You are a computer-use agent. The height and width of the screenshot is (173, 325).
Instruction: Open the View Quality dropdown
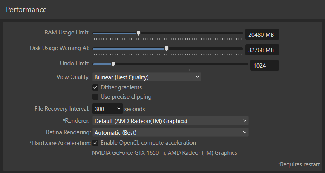(146, 77)
